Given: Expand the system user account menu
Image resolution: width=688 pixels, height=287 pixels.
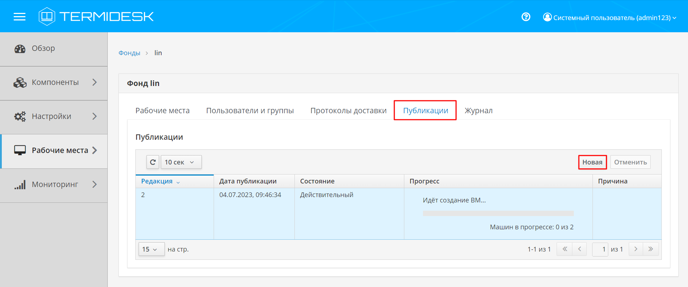Looking at the screenshot, I should tap(610, 17).
